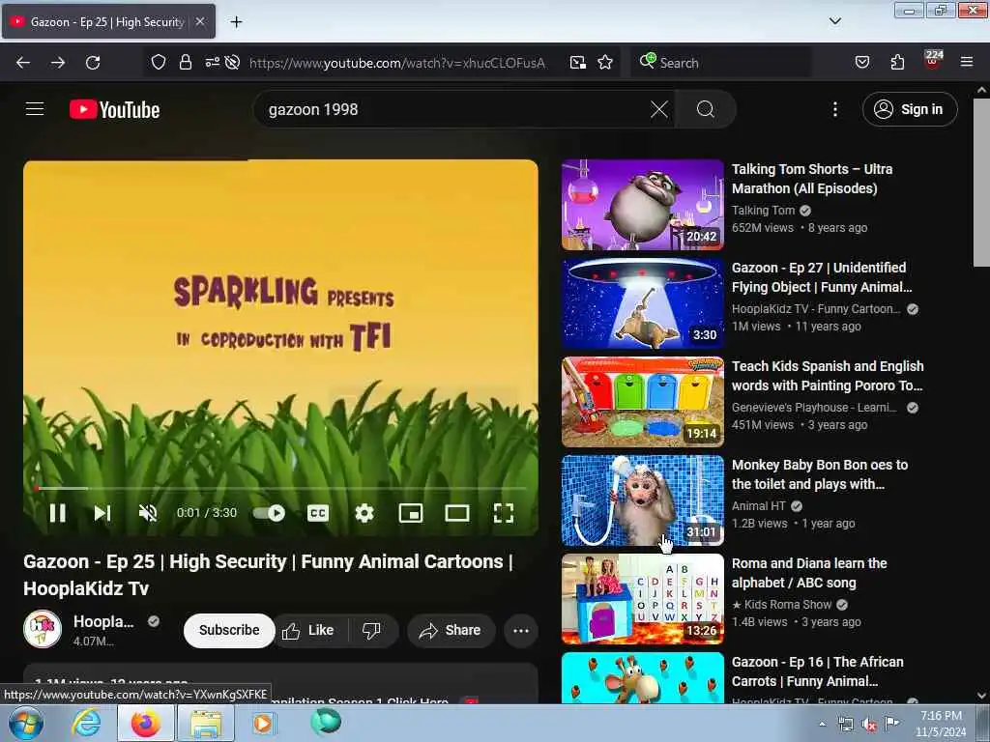This screenshot has height=742, width=990.
Task: Unmute the video volume icon
Action: 148,513
